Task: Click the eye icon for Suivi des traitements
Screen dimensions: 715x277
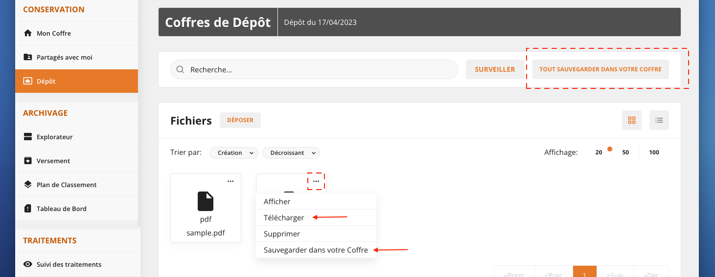Action: pyautogui.click(x=28, y=264)
